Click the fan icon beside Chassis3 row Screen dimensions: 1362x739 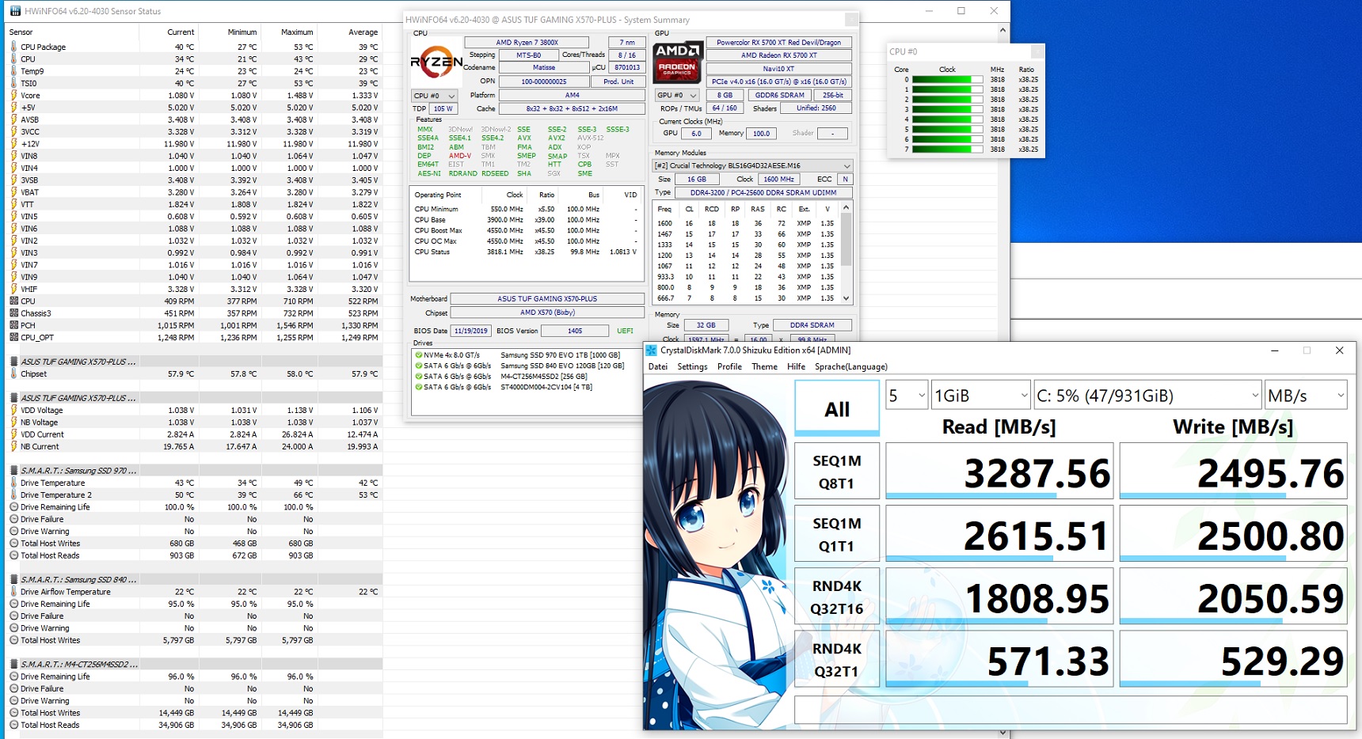pos(13,313)
